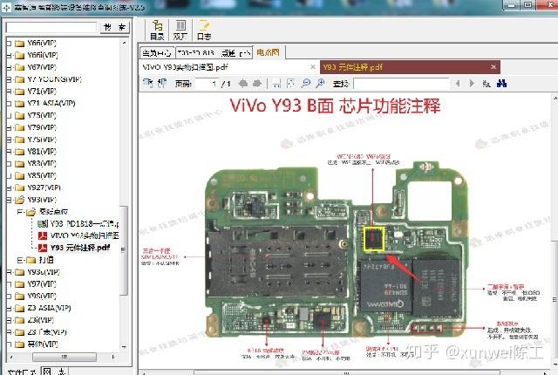Select the Y93-PD1818 upper tab
Viewport: 558px width, 375px height.
tap(214, 53)
